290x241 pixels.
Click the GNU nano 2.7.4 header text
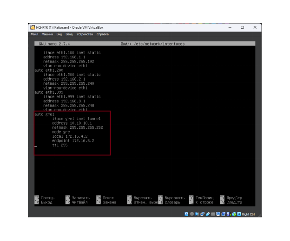point(54,44)
